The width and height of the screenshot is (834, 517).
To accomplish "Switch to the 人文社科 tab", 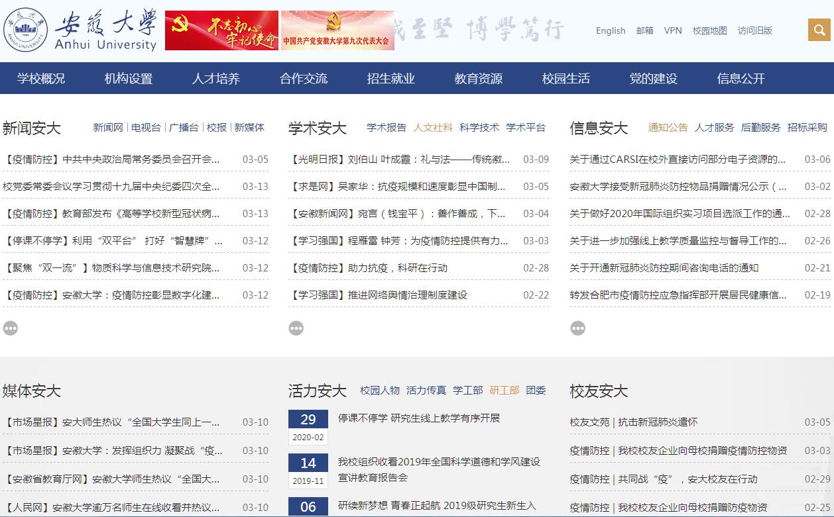I will coord(433,128).
